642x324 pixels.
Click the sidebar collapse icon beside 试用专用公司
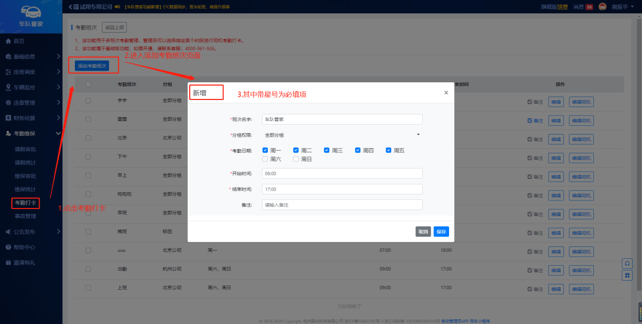(70, 6)
